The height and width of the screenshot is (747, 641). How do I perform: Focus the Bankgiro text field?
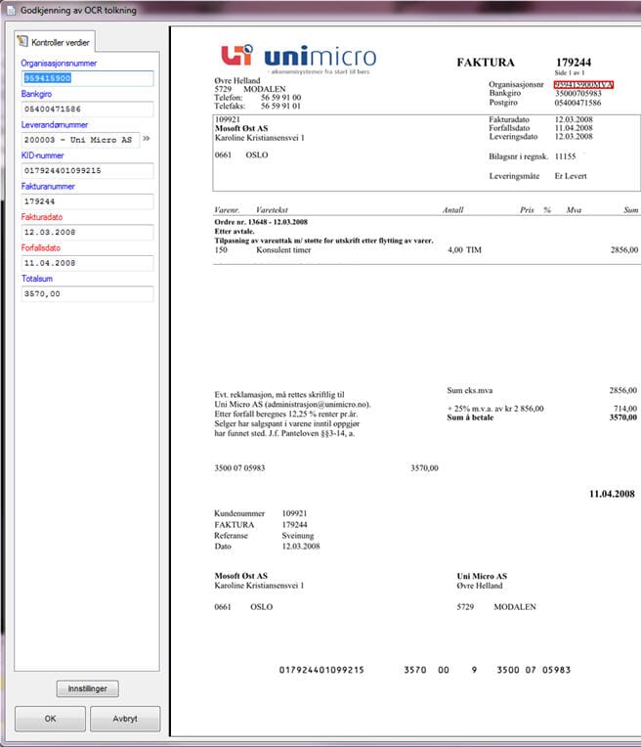(86, 110)
